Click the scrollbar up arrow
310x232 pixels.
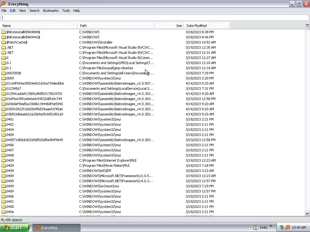(307, 25)
